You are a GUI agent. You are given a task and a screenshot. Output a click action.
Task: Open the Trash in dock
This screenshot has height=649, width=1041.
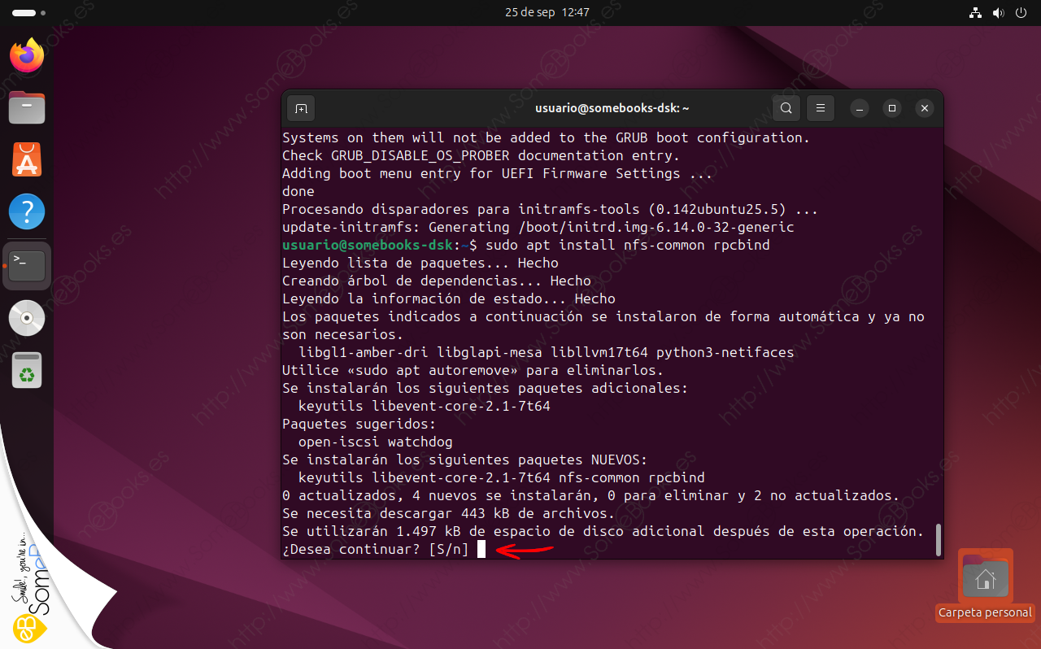click(x=27, y=371)
